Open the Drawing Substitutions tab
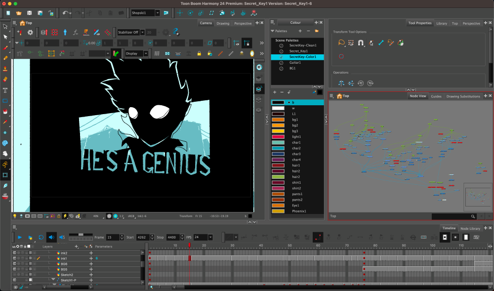 (x=463, y=96)
